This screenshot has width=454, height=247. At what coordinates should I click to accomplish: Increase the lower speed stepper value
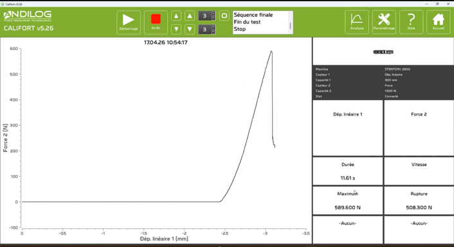pyautogui.click(x=213, y=27)
